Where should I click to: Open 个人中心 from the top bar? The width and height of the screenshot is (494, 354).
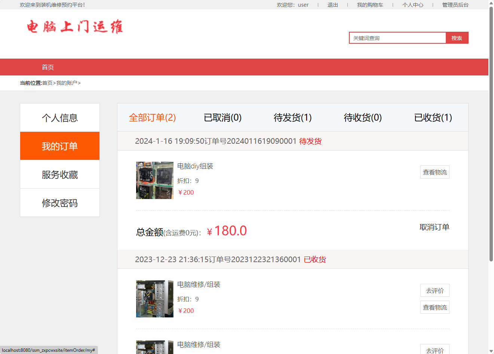click(x=412, y=5)
